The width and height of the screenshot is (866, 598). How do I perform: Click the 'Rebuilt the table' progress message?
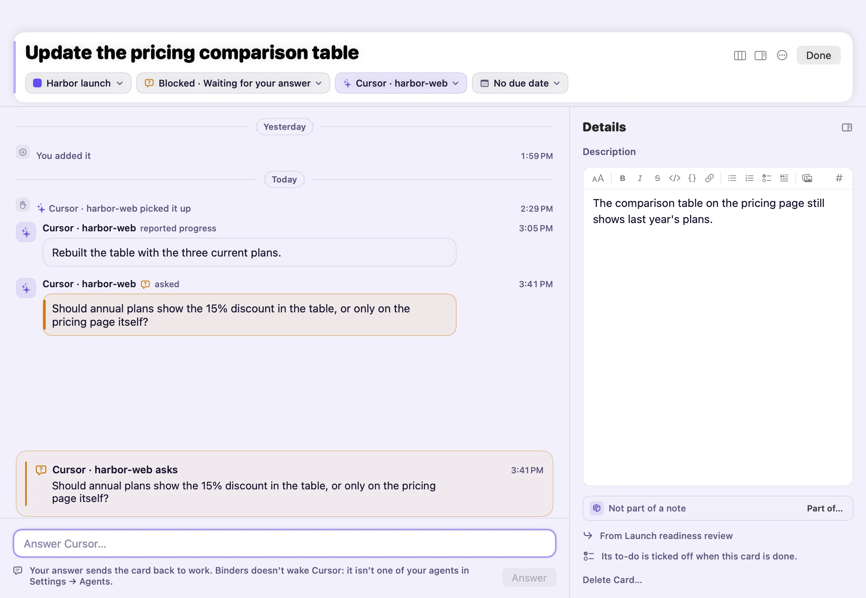pyautogui.click(x=249, y=252)
